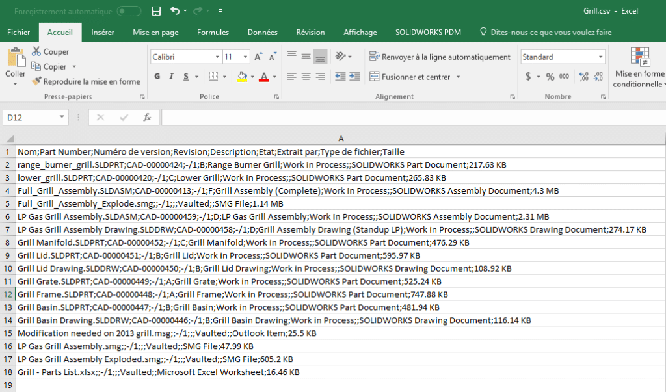666x392 pixels.
Task: Toggle bold formatting G
Action: 157,77
